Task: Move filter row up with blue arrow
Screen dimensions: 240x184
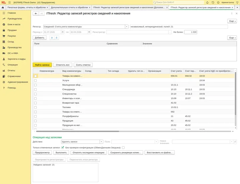Action: 52,38
